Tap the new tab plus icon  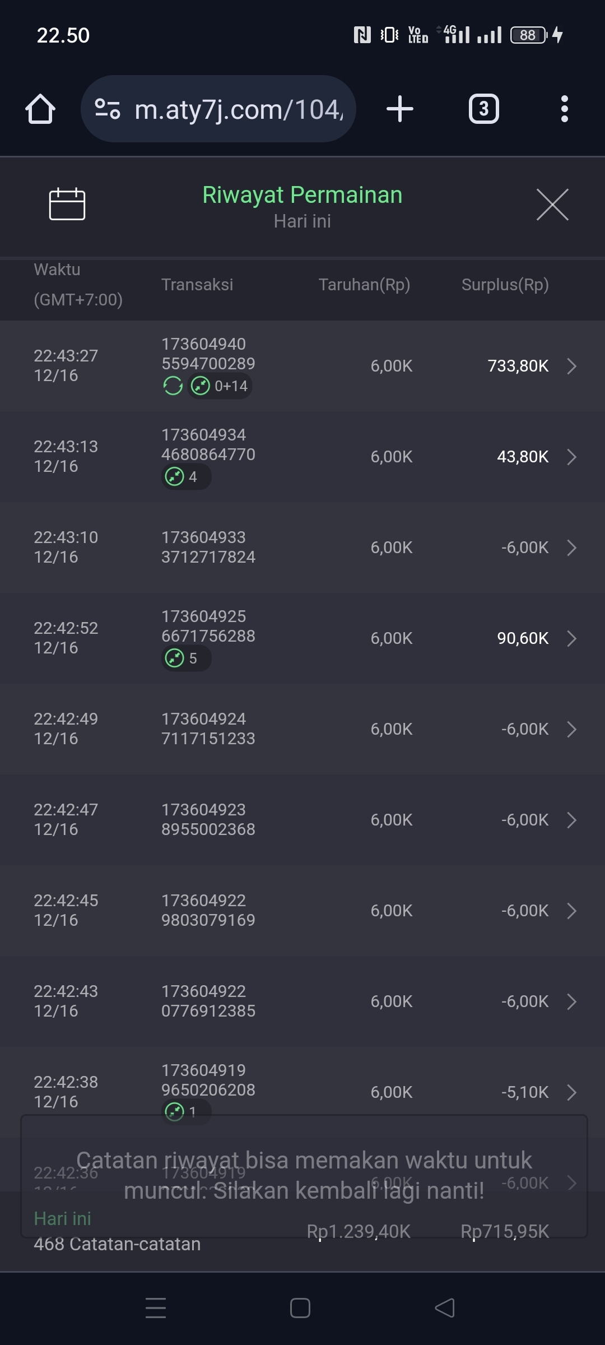(x=400, y=109)
